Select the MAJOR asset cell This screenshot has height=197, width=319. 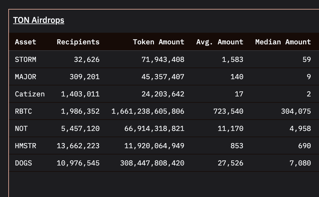pos(26,77)
